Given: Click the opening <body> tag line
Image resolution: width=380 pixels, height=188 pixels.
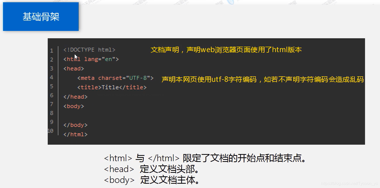Looking at the screenshot, I should coord(74,106).
